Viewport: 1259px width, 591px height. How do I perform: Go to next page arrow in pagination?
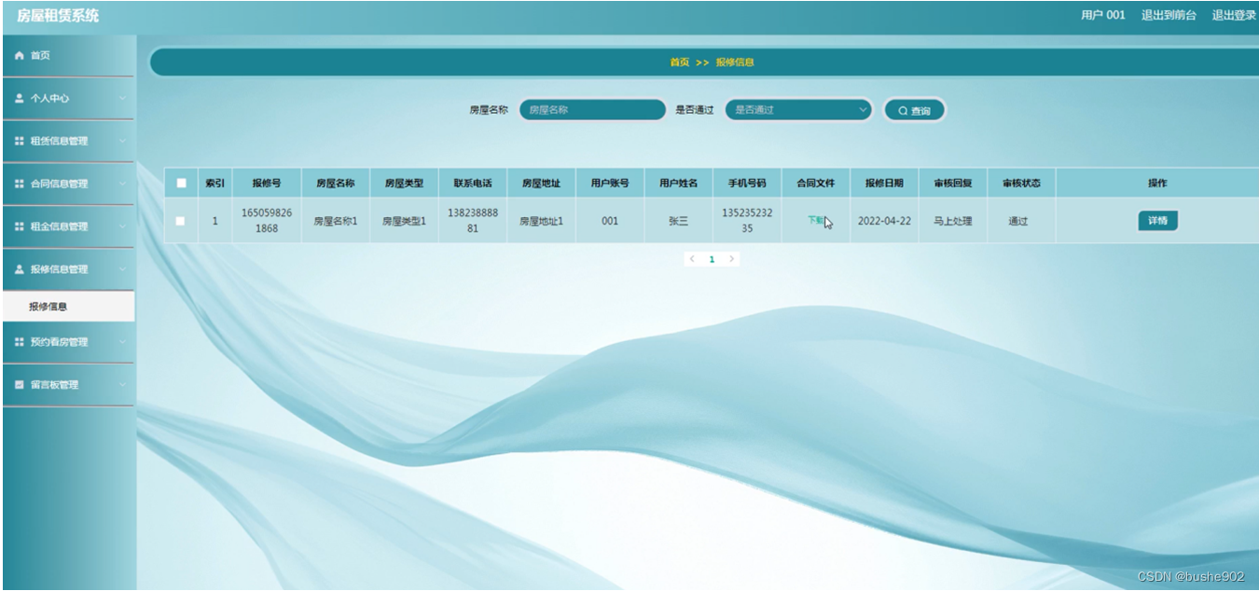(732, 259)
